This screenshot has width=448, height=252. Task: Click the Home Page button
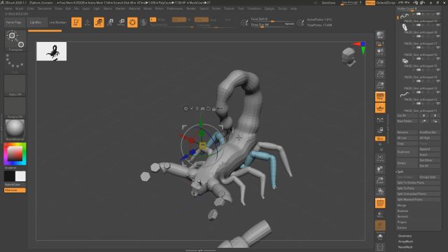14,22
